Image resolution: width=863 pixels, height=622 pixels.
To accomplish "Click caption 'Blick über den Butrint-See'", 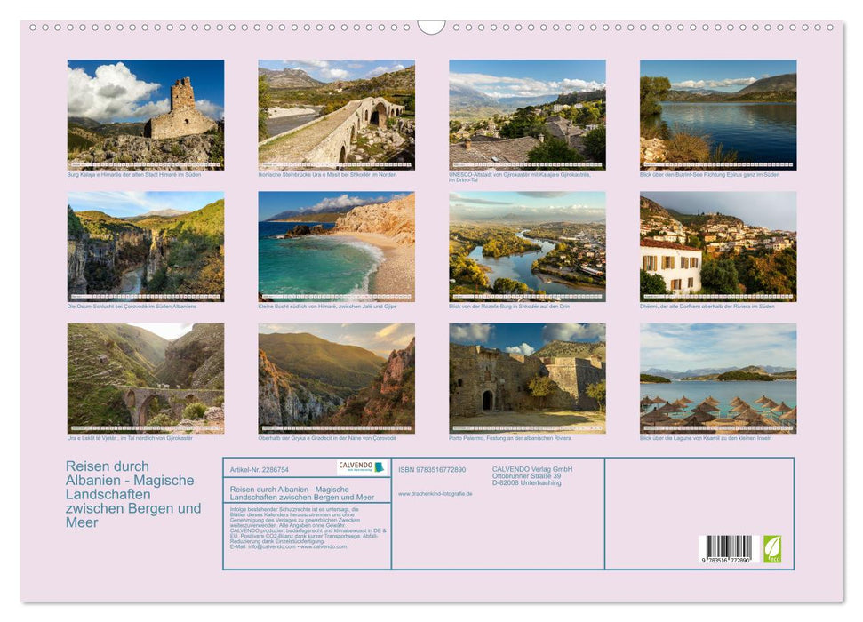I will point(709,174).
